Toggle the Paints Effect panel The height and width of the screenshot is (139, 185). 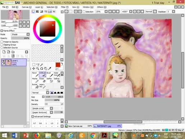tap(2, 31)
